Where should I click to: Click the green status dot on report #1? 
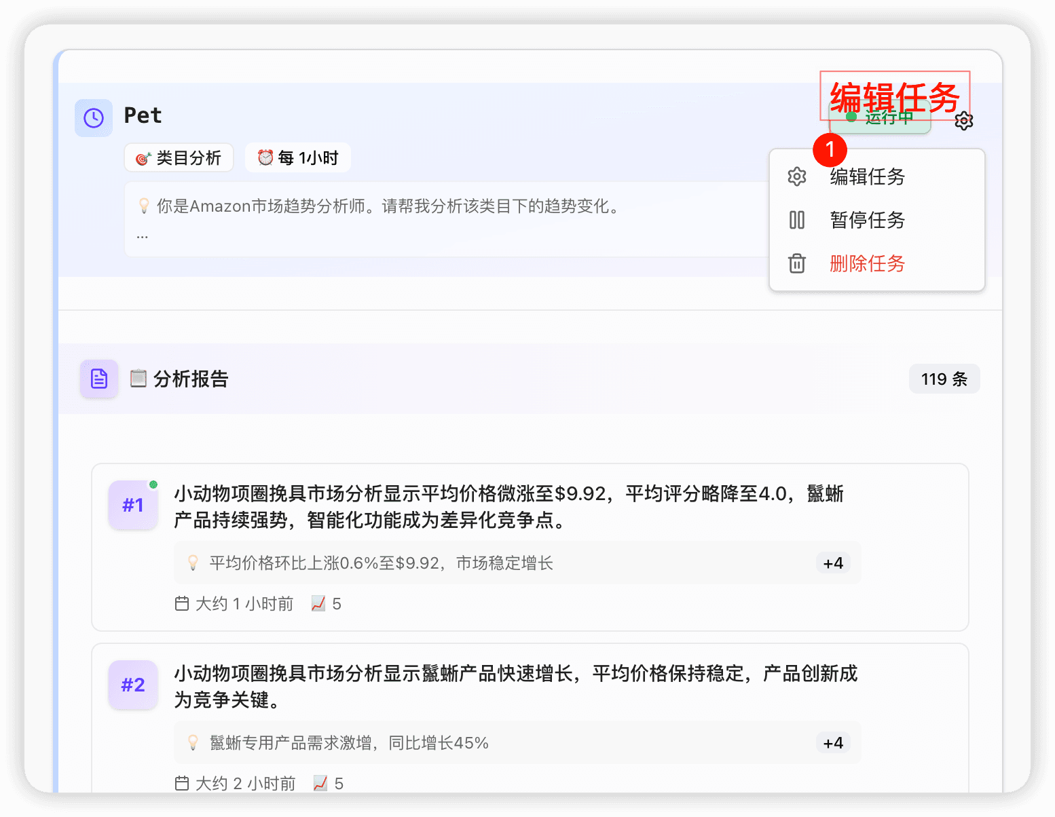pos(154,484)
